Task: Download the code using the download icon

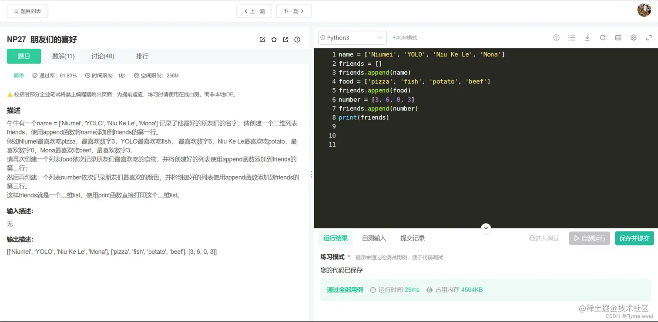Action: 587,37
